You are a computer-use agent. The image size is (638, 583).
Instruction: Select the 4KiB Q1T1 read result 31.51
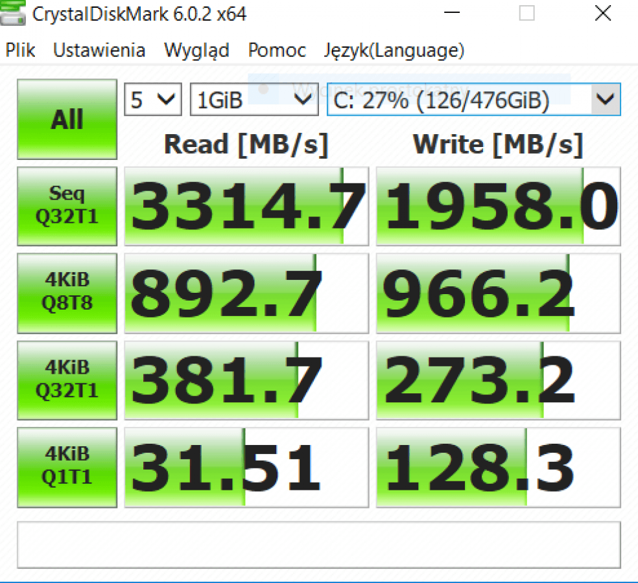point(246,467)
